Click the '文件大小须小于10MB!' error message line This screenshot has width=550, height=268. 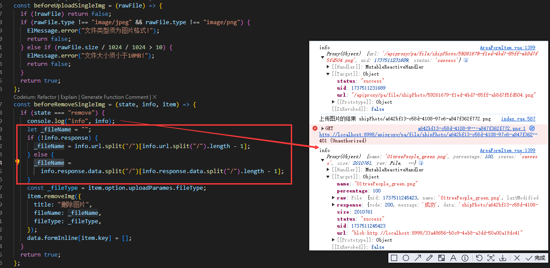point(91,56)
